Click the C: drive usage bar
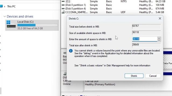The image size is (172, 96). click(x=38, y=25)
